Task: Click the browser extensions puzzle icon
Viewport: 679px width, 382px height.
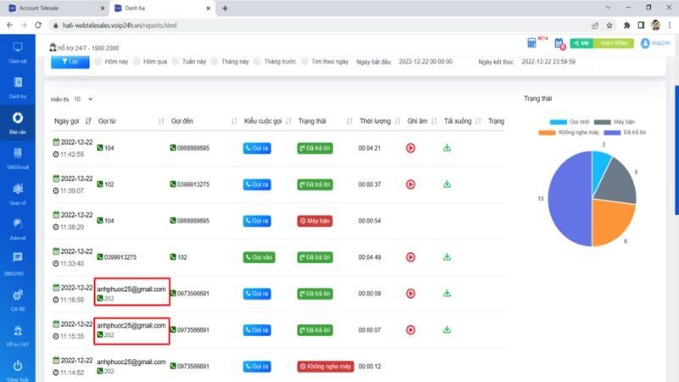Action: pos(626,25)
